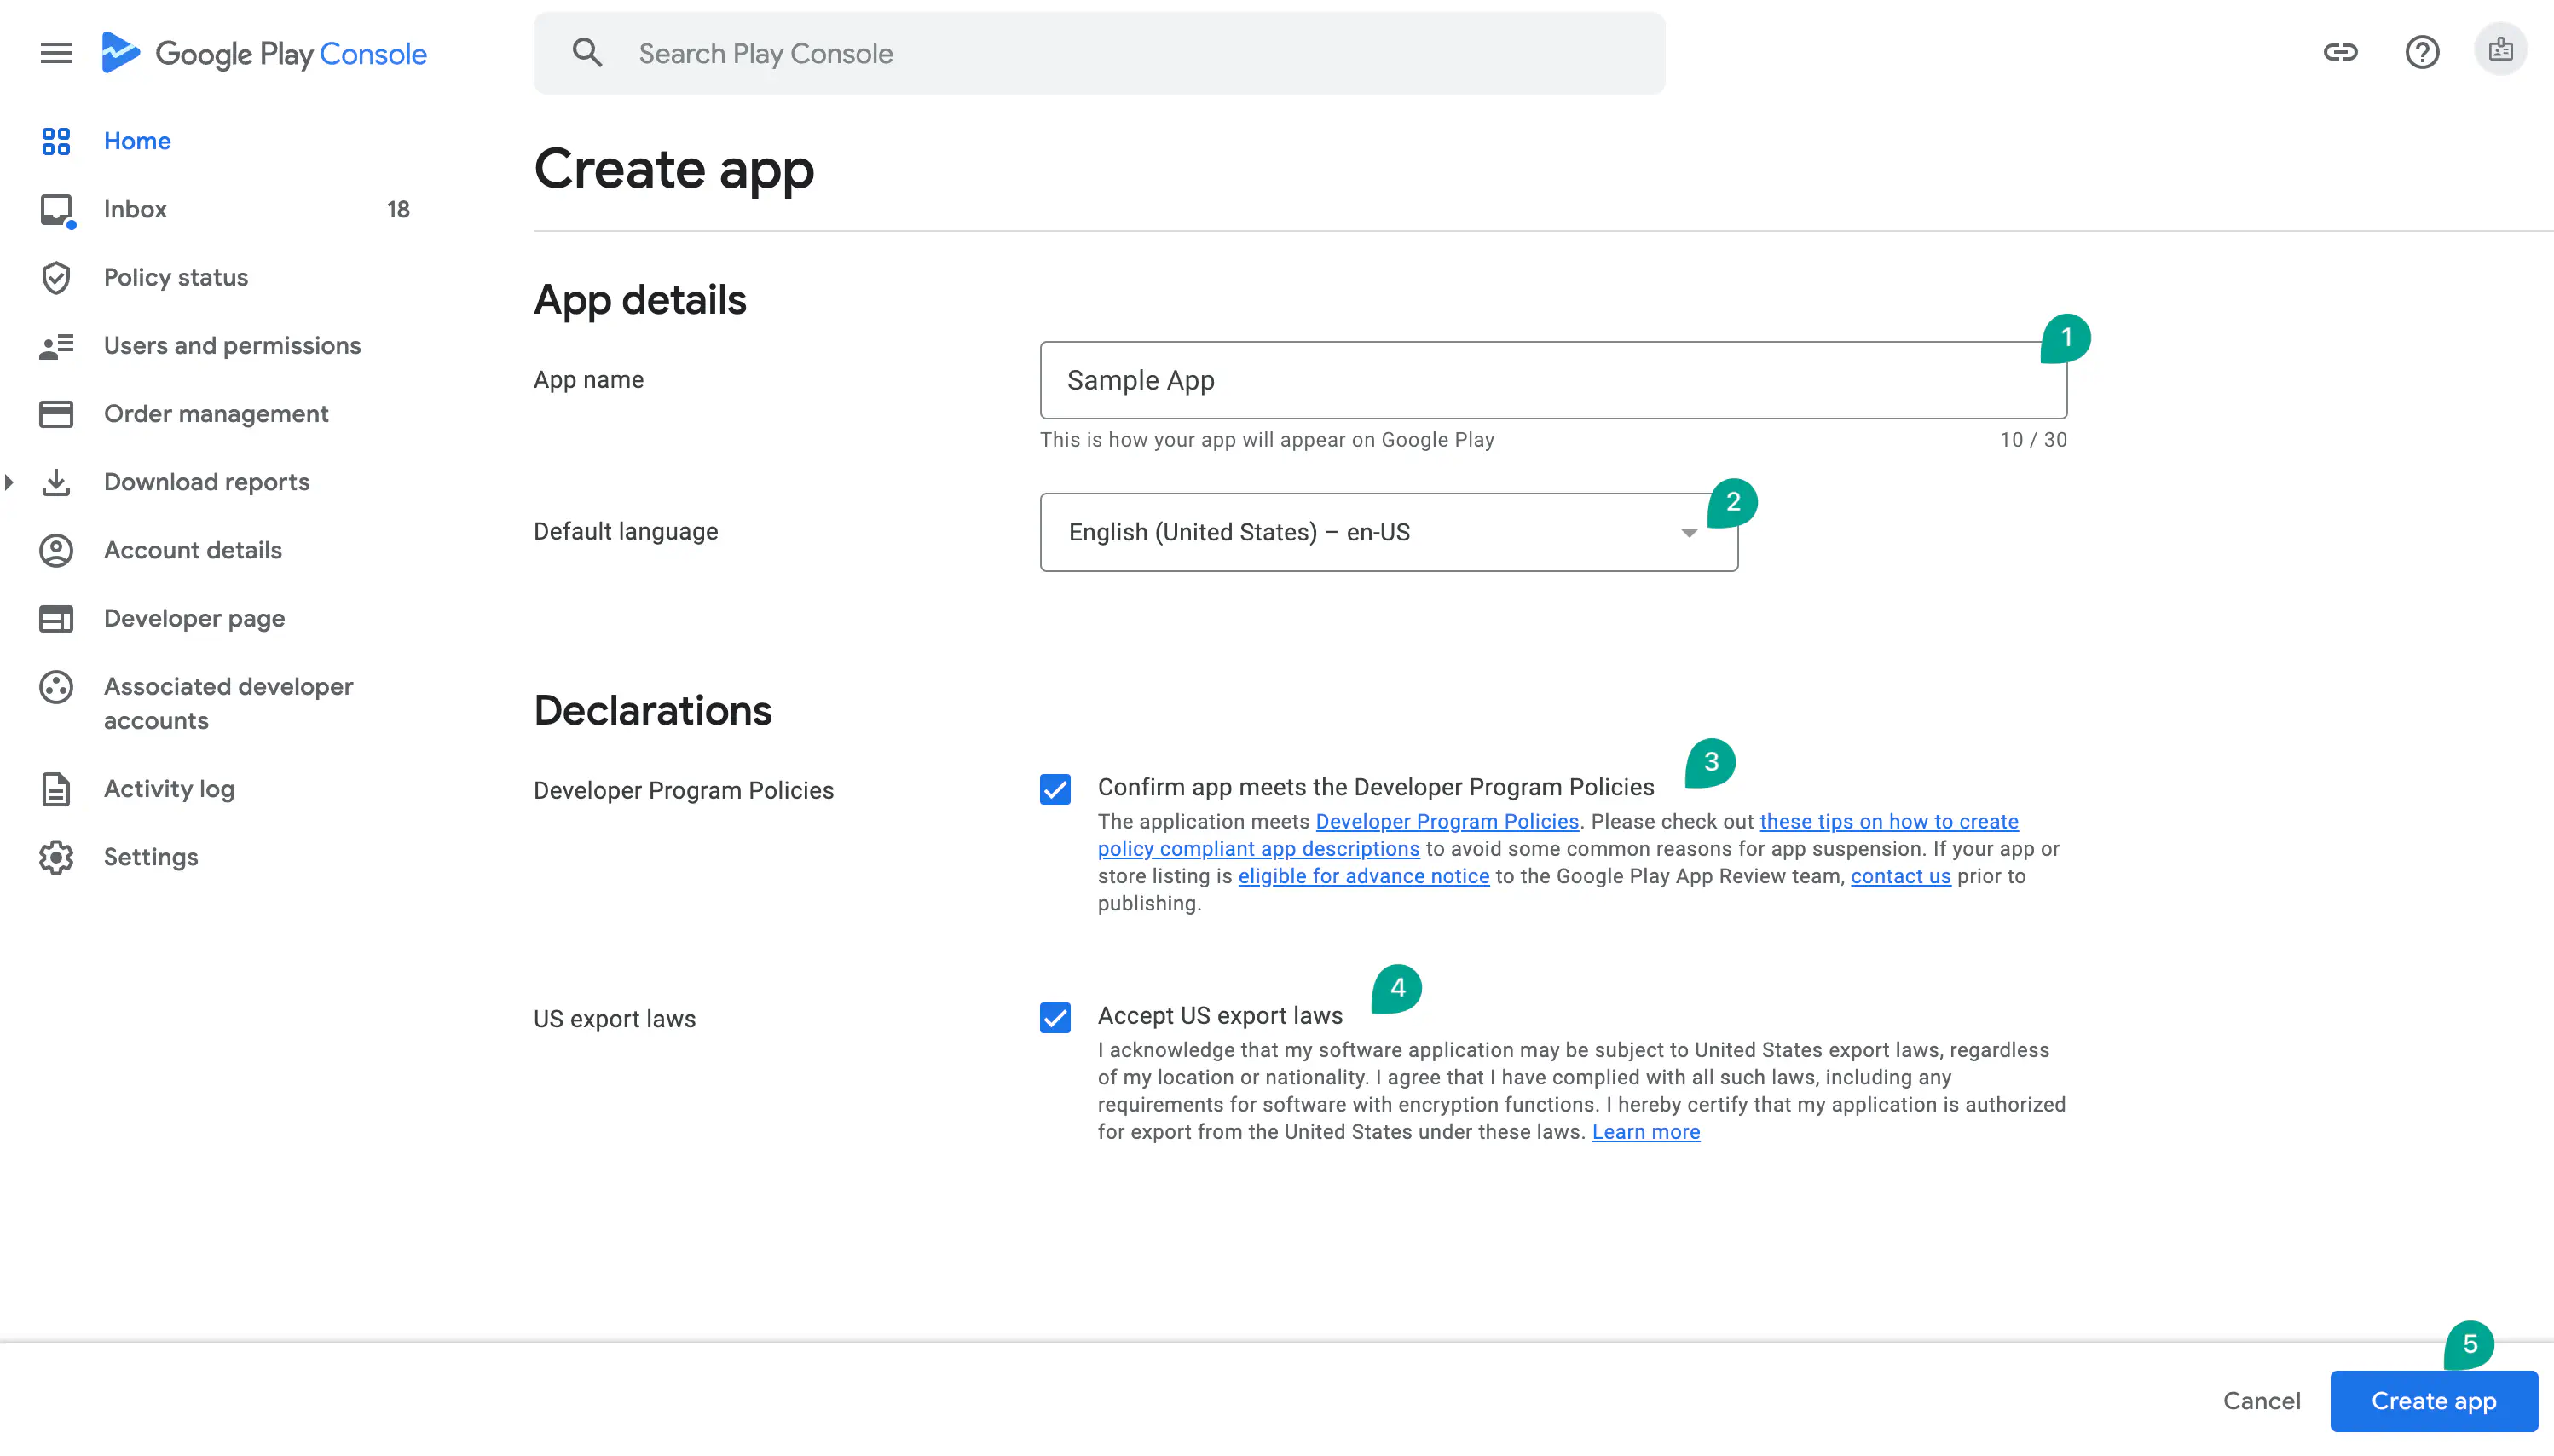
Task: Click the search magnifier icon
Action: pos(587,53)
